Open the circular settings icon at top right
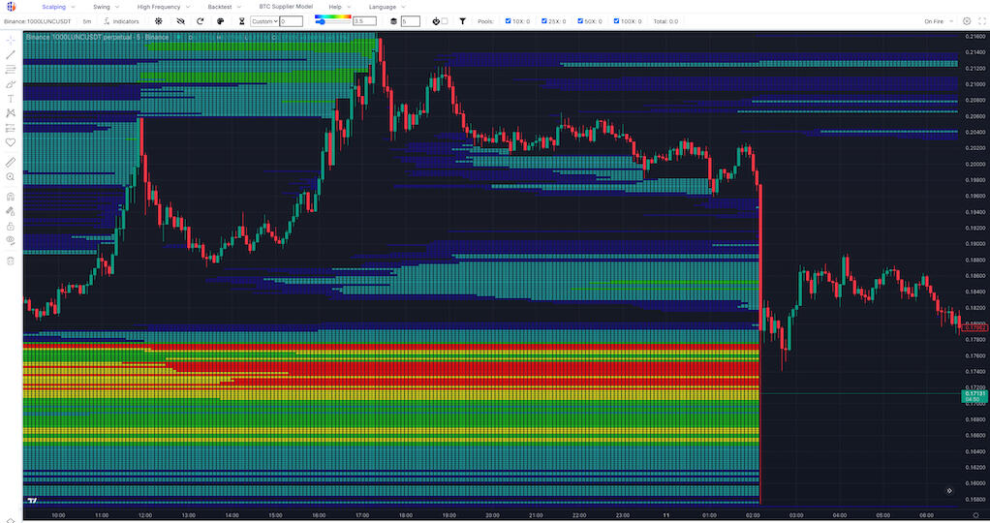The image size is (990, 523). click(x=967, y=21)
